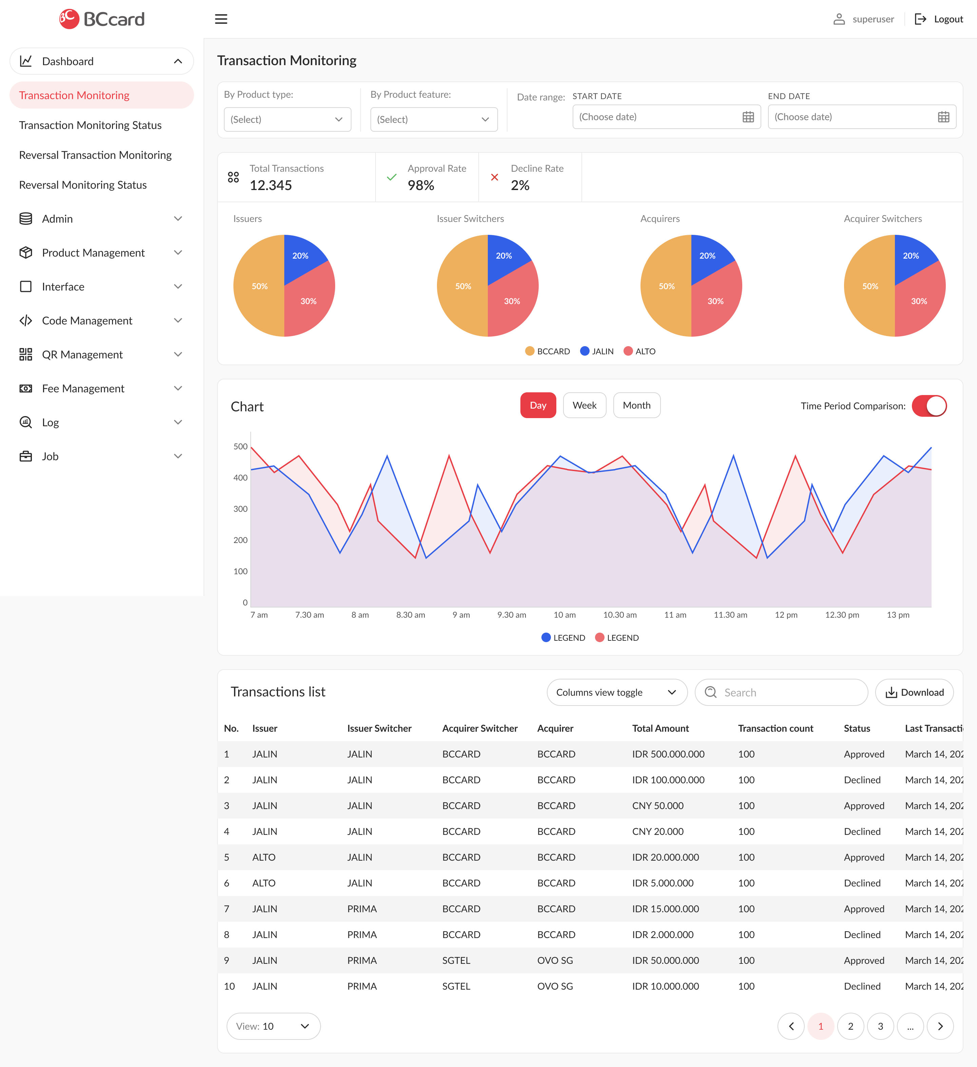Click the transactions list search field
Viewport: 977px width, 1067px height.
pyautogui.click(x=781, y=692)
